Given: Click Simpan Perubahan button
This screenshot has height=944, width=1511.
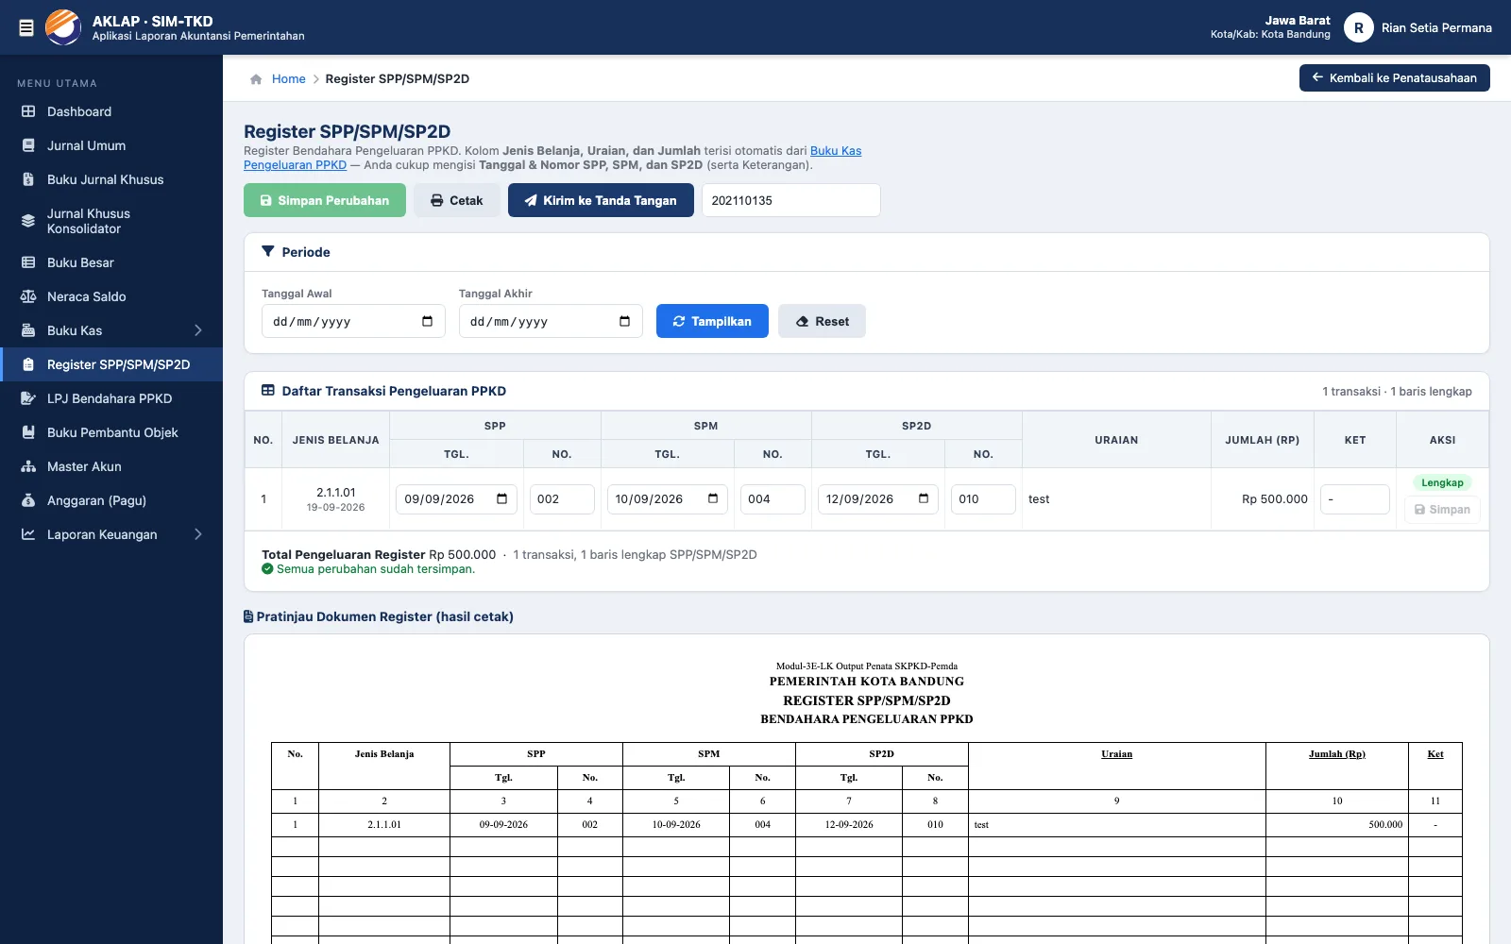Looking at the screenshot, I should pos(325,200).
